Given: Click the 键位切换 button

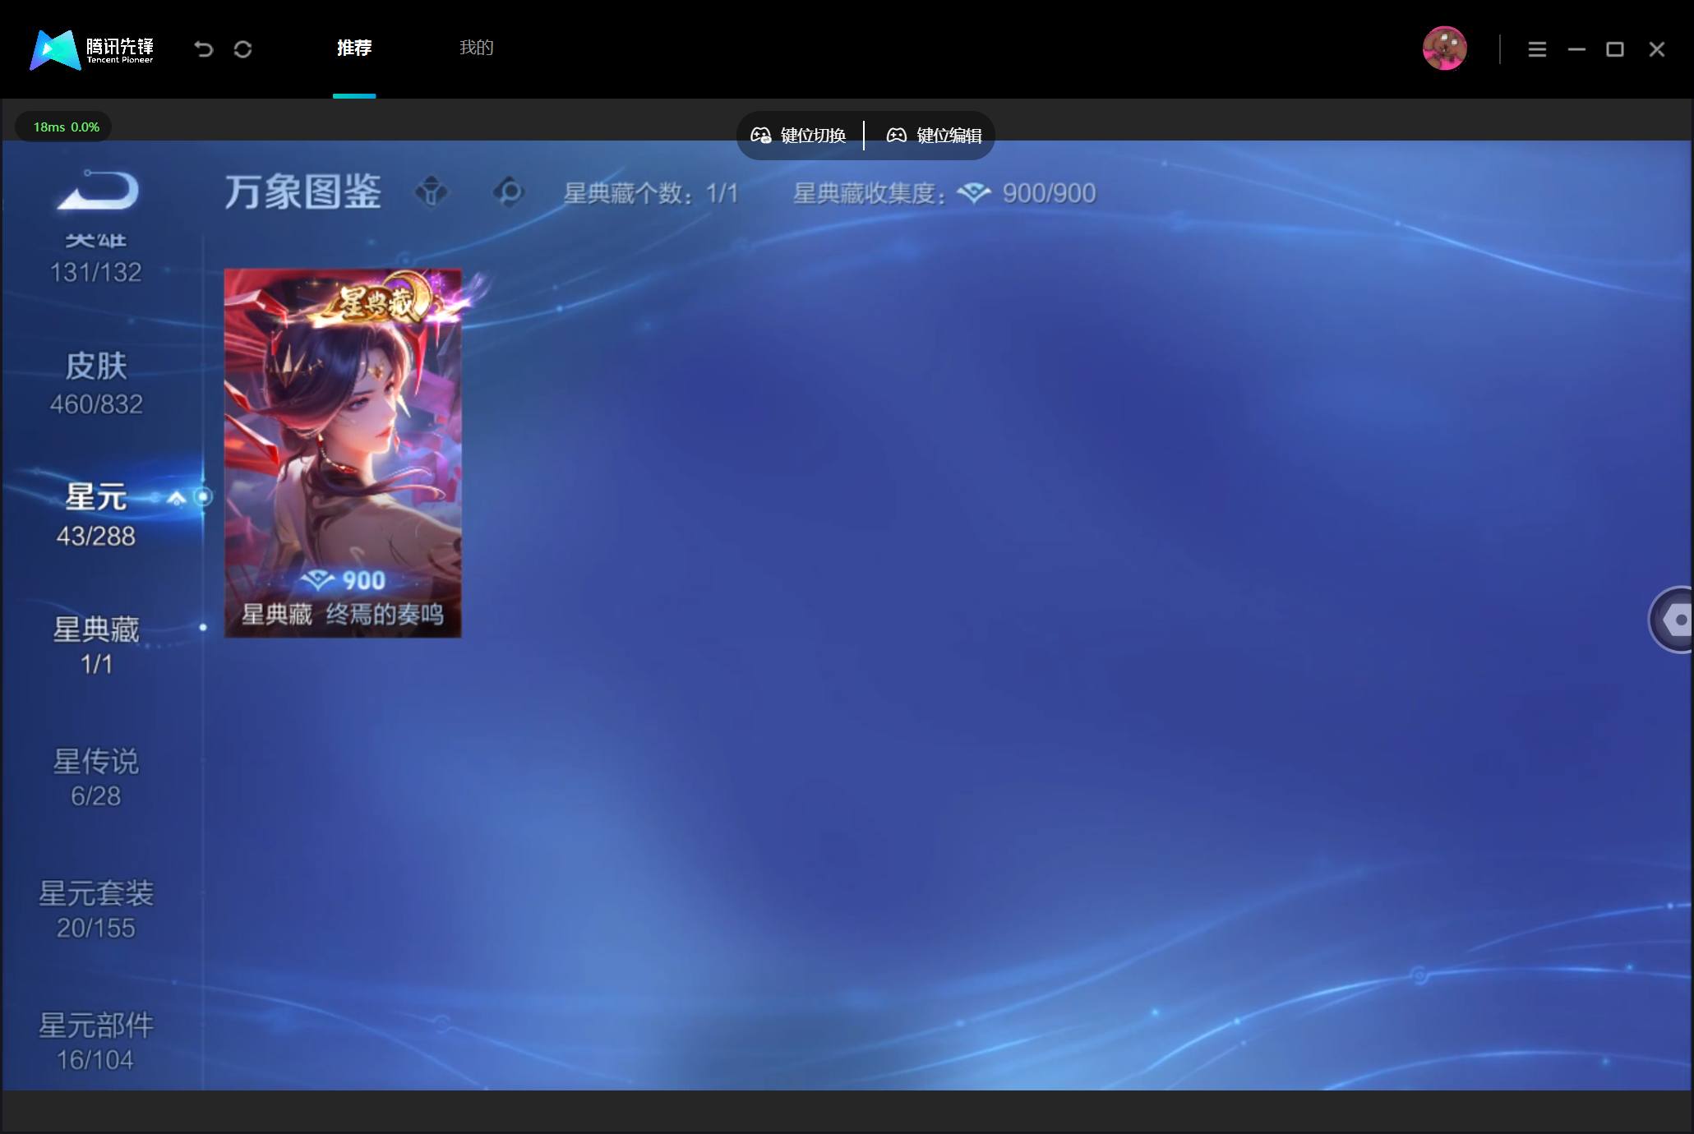Looking at the screenshot, I should pyautogui.click(x=798, y=136).
